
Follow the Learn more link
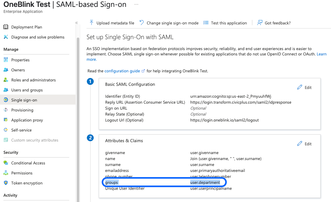tap(322, 54)
